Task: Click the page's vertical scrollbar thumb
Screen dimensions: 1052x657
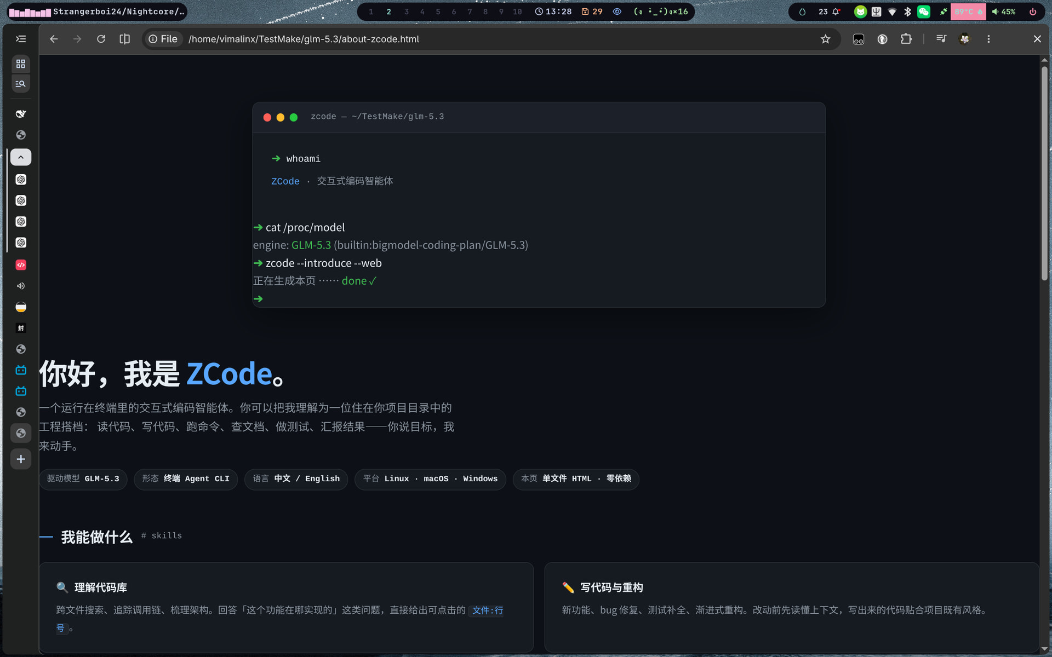Action: (x=1044, y=174)
